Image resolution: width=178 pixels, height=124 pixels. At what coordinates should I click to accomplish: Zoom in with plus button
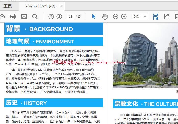(x=124, y=17)
